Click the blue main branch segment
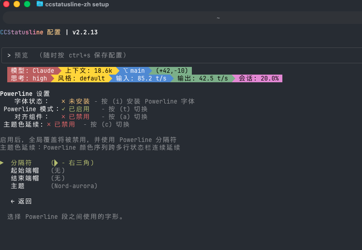362x250 pixels. (134, 71)
